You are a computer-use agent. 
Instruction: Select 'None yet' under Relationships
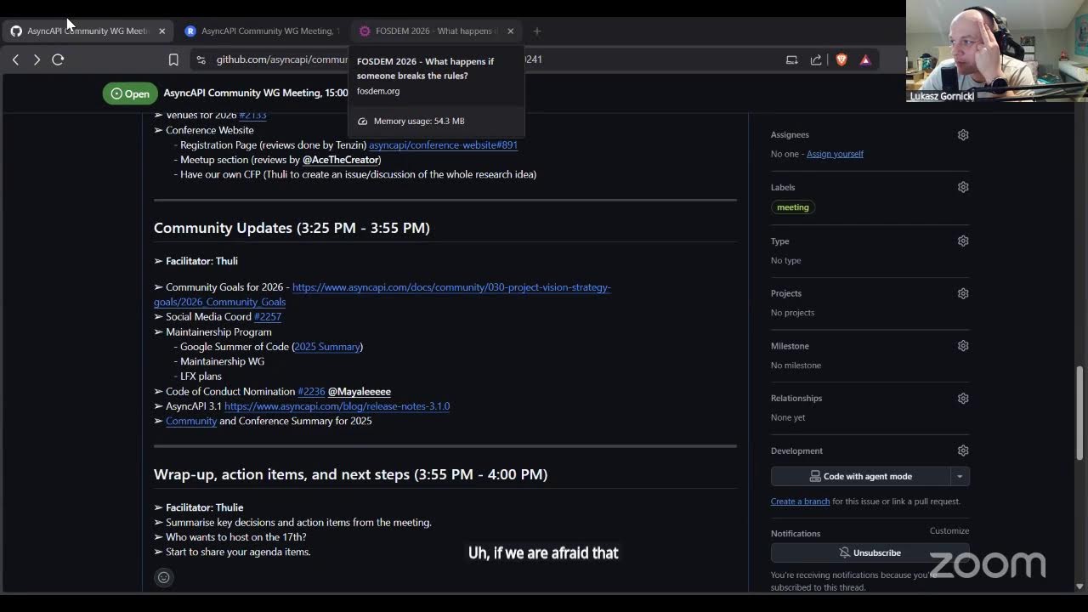click(788, 417)
